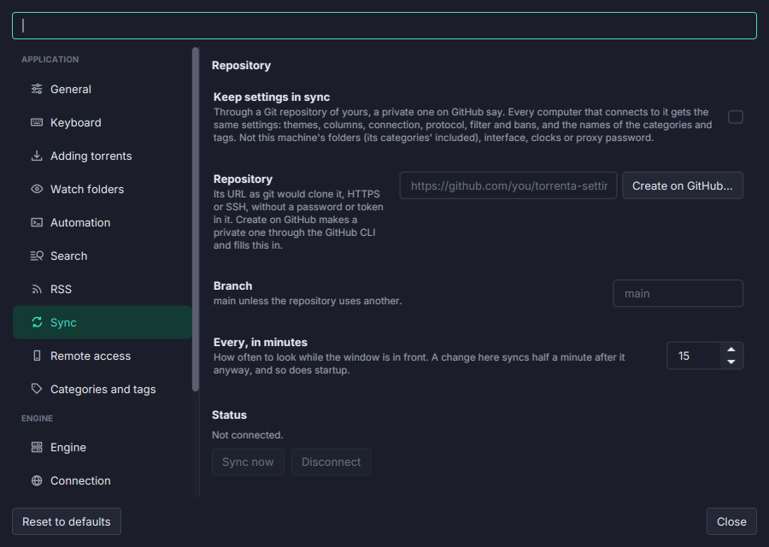Viewport: 769px width, 547px height.
Task: Click the Keep settings in sync heading
Action: 272,97
